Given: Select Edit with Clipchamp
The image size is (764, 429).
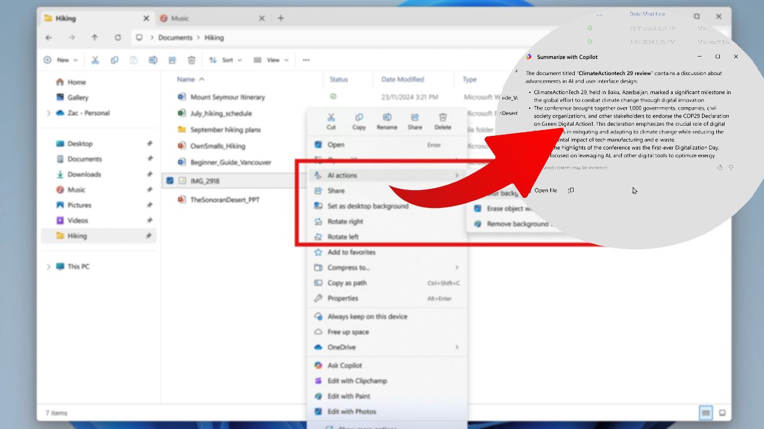Looking at the screenshot, I should (386, 381).
